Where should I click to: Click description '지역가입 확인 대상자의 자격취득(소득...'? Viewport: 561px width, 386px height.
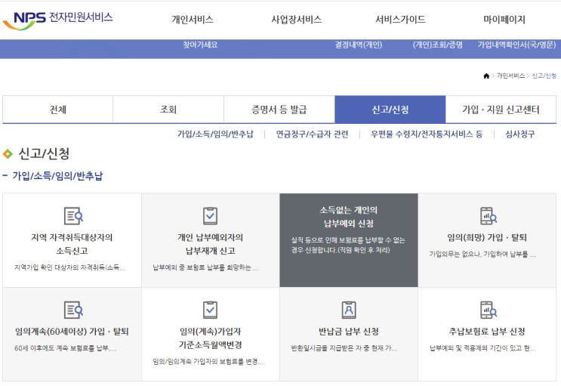click(x=69, y=267)
